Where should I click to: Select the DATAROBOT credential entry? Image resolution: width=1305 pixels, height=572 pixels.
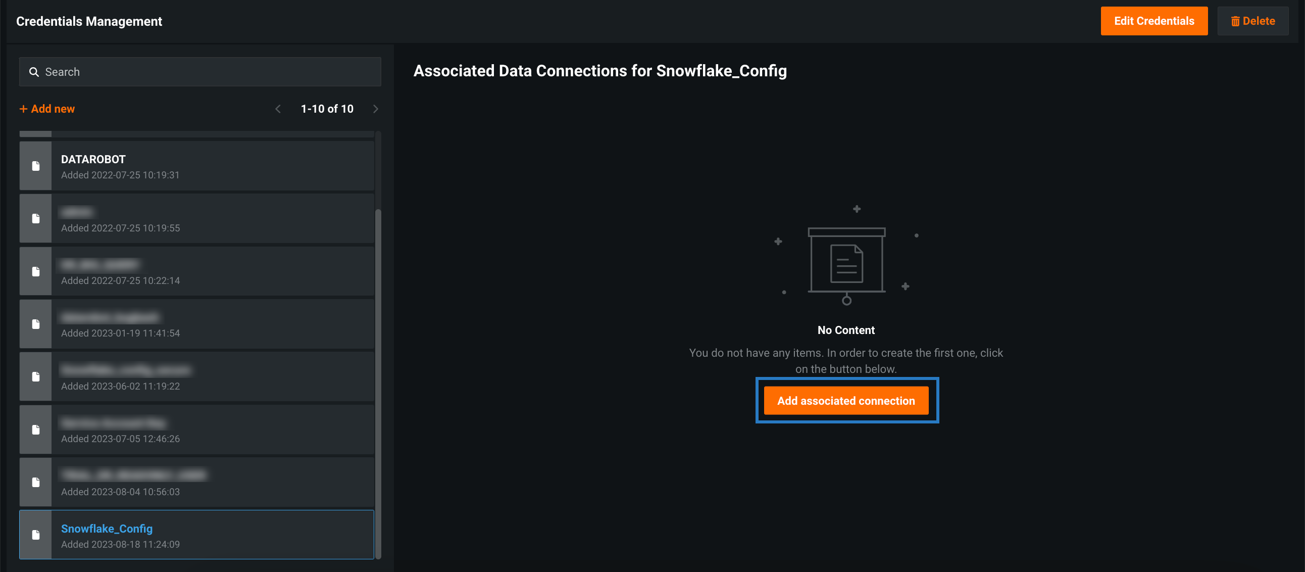[x=213, y=166]
